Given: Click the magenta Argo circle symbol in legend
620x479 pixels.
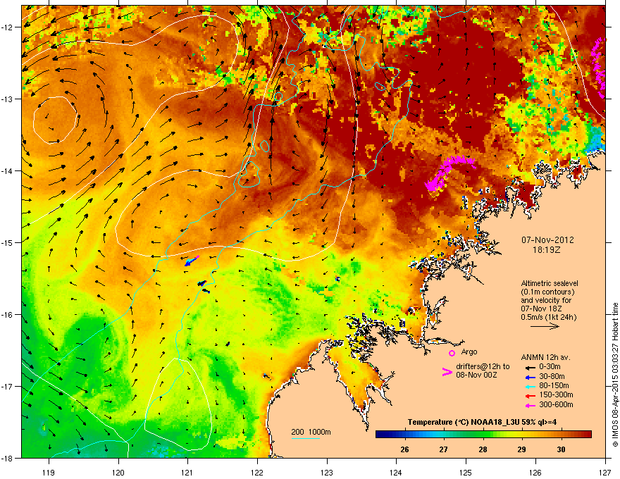Looking at the screenshot, I should (x=452, y=353).
